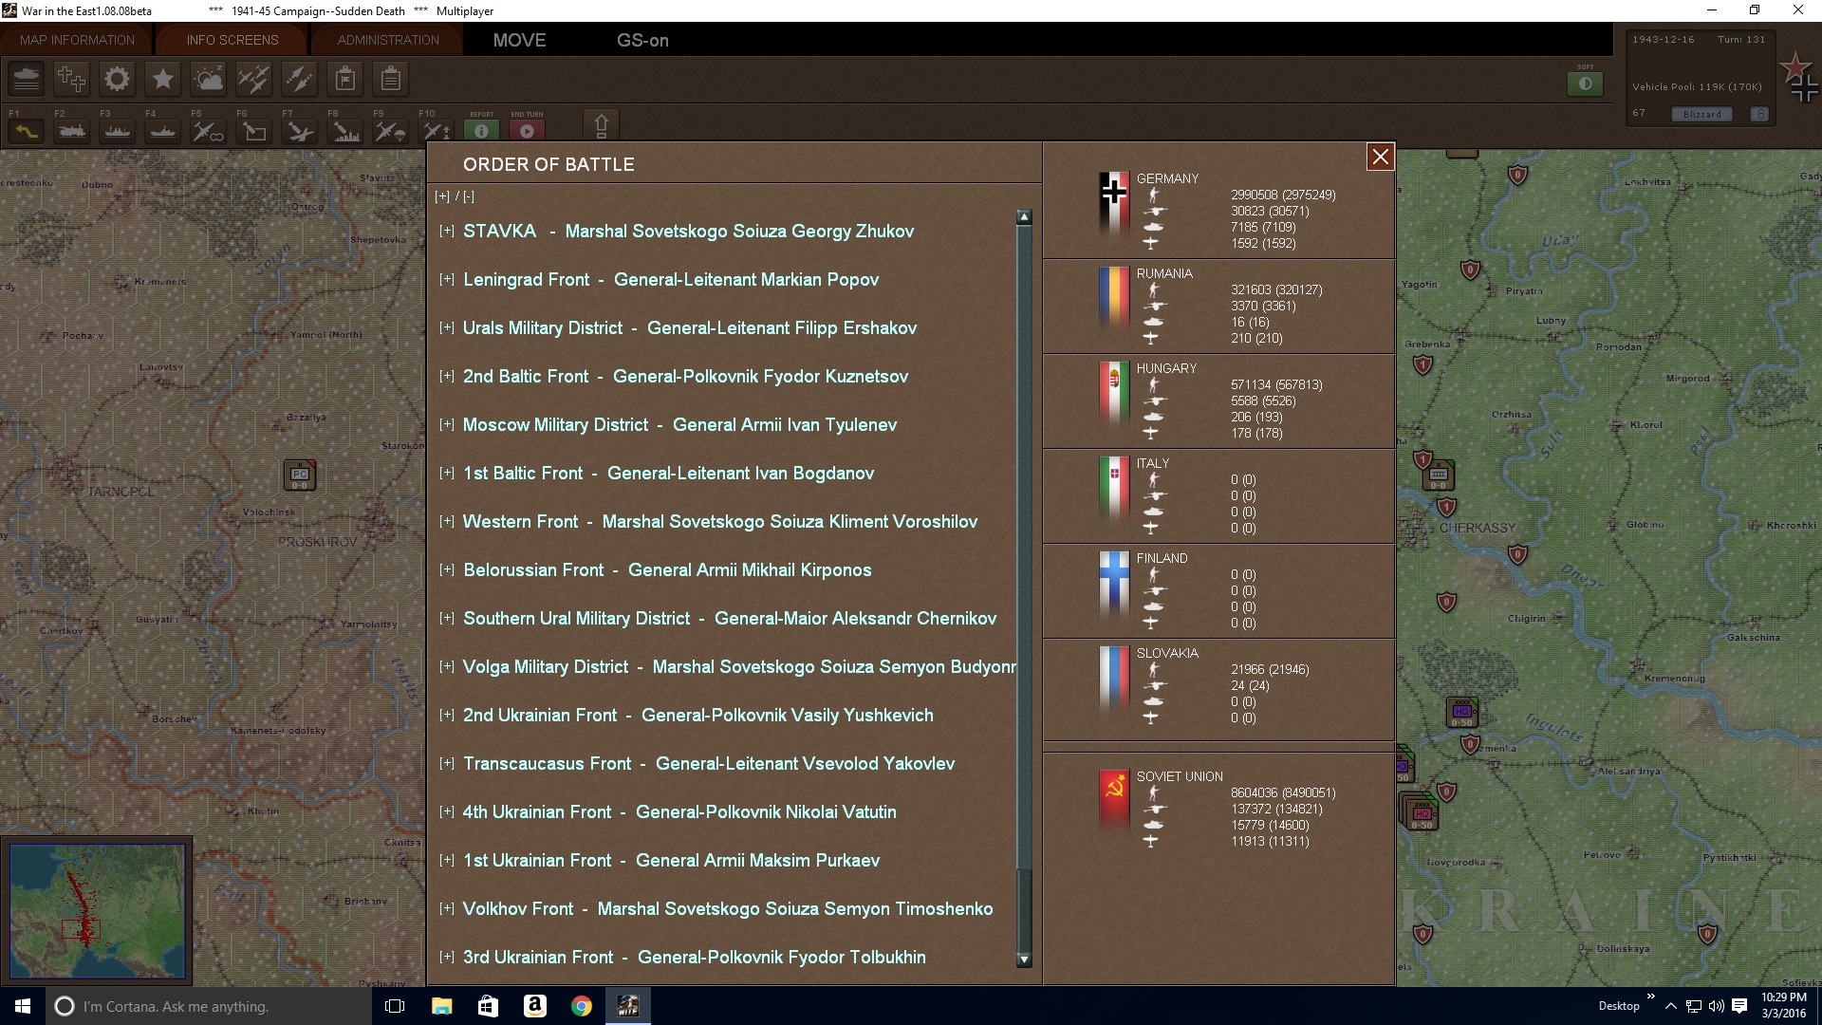The width and height of the screenshot is (1822, 1025).
Task: Click the green REPORT info button
Action: 482,131
